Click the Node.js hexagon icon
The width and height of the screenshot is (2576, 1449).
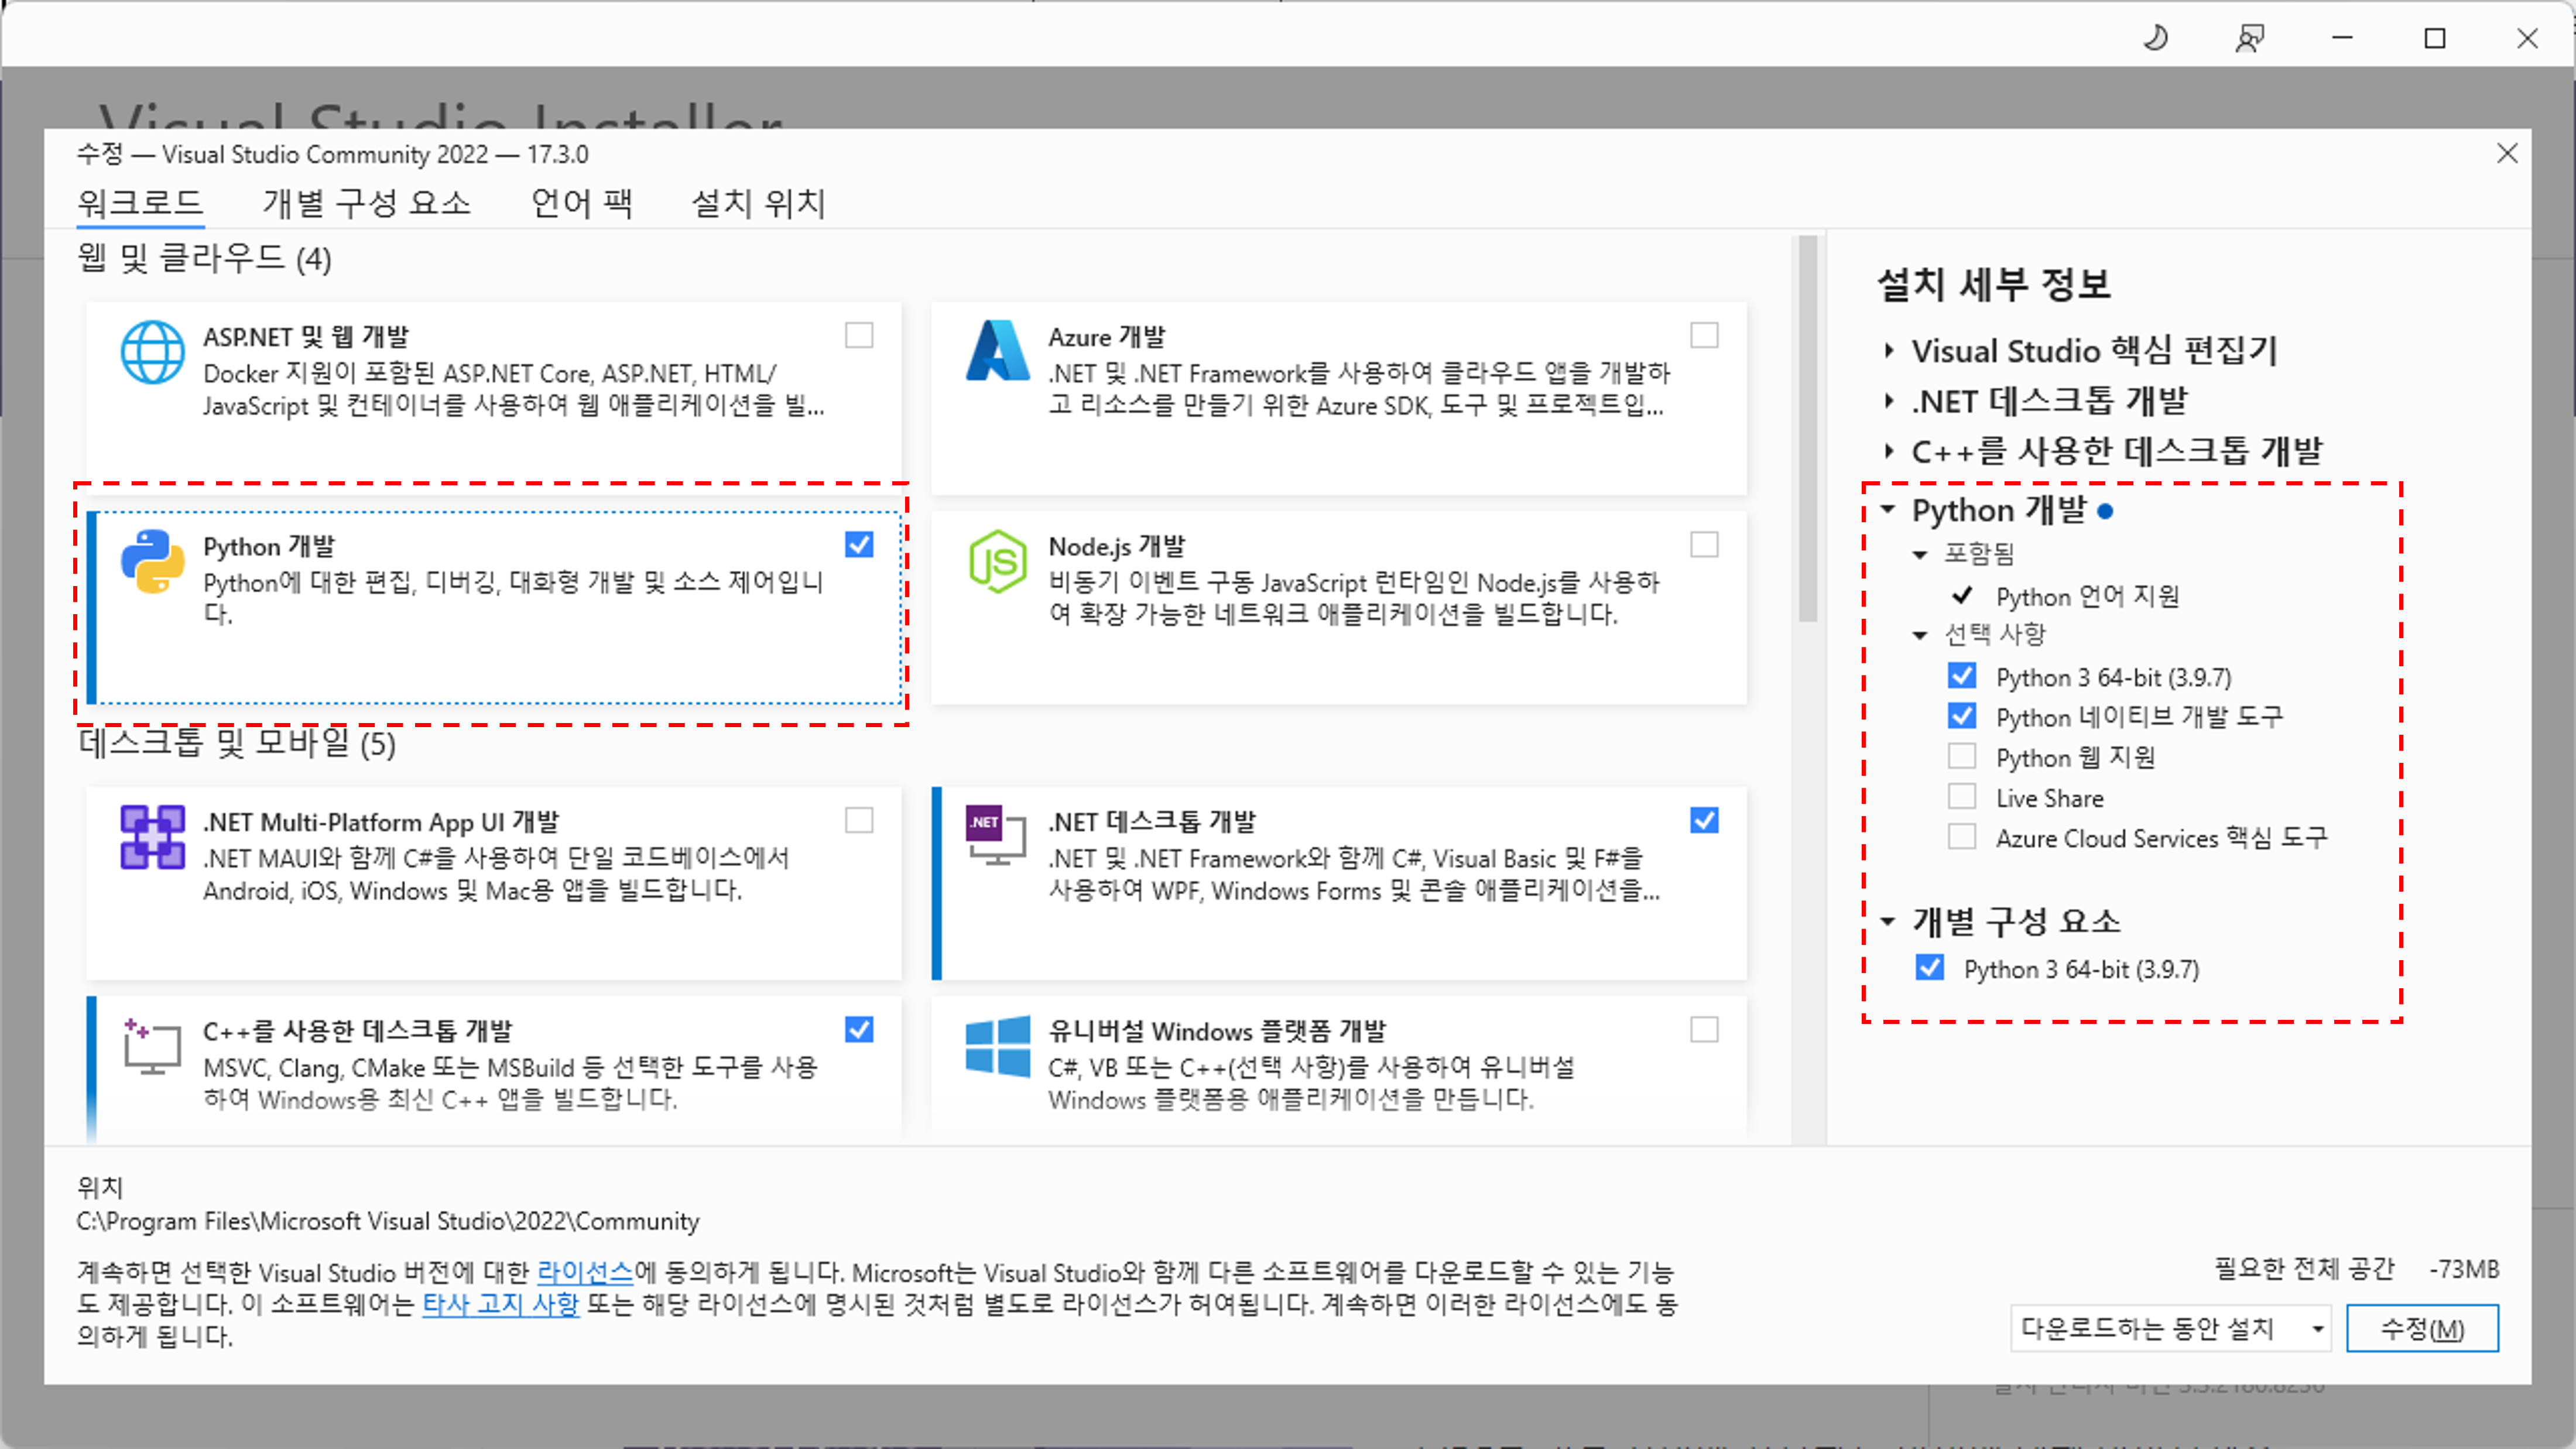point(997,561)
